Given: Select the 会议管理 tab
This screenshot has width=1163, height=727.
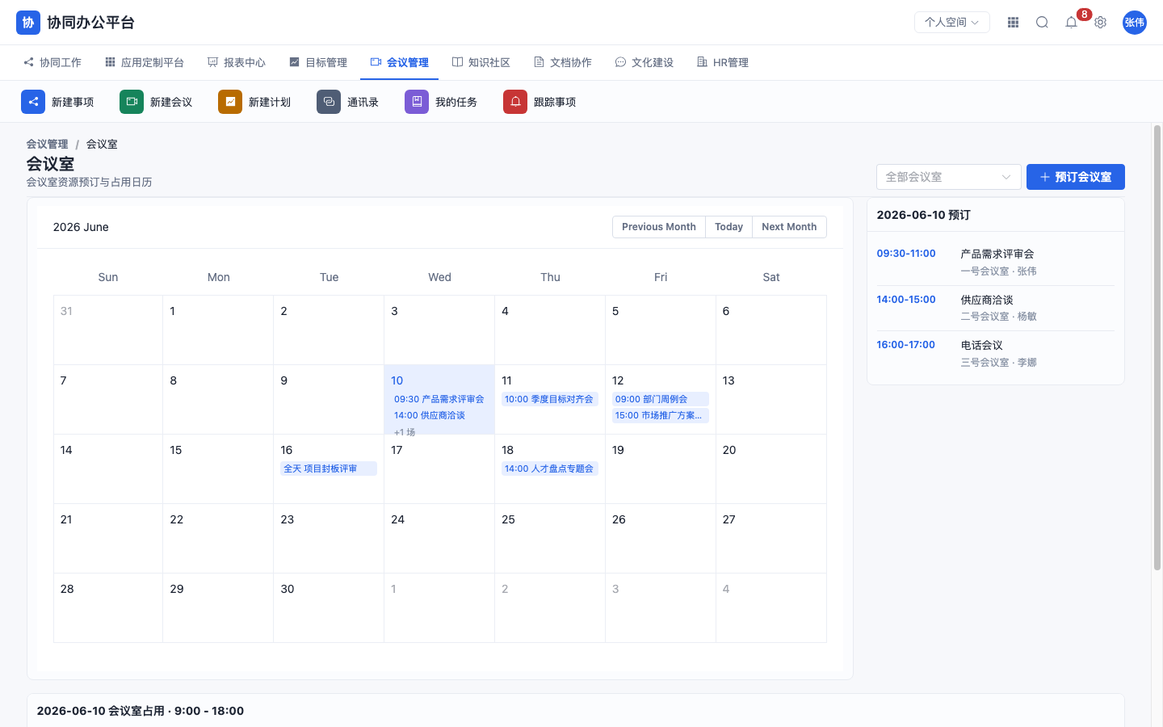Looking at the screenshot, I should coord(399,62).
